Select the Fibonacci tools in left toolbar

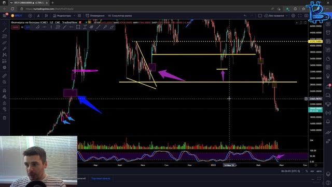(x=5, y=36)
